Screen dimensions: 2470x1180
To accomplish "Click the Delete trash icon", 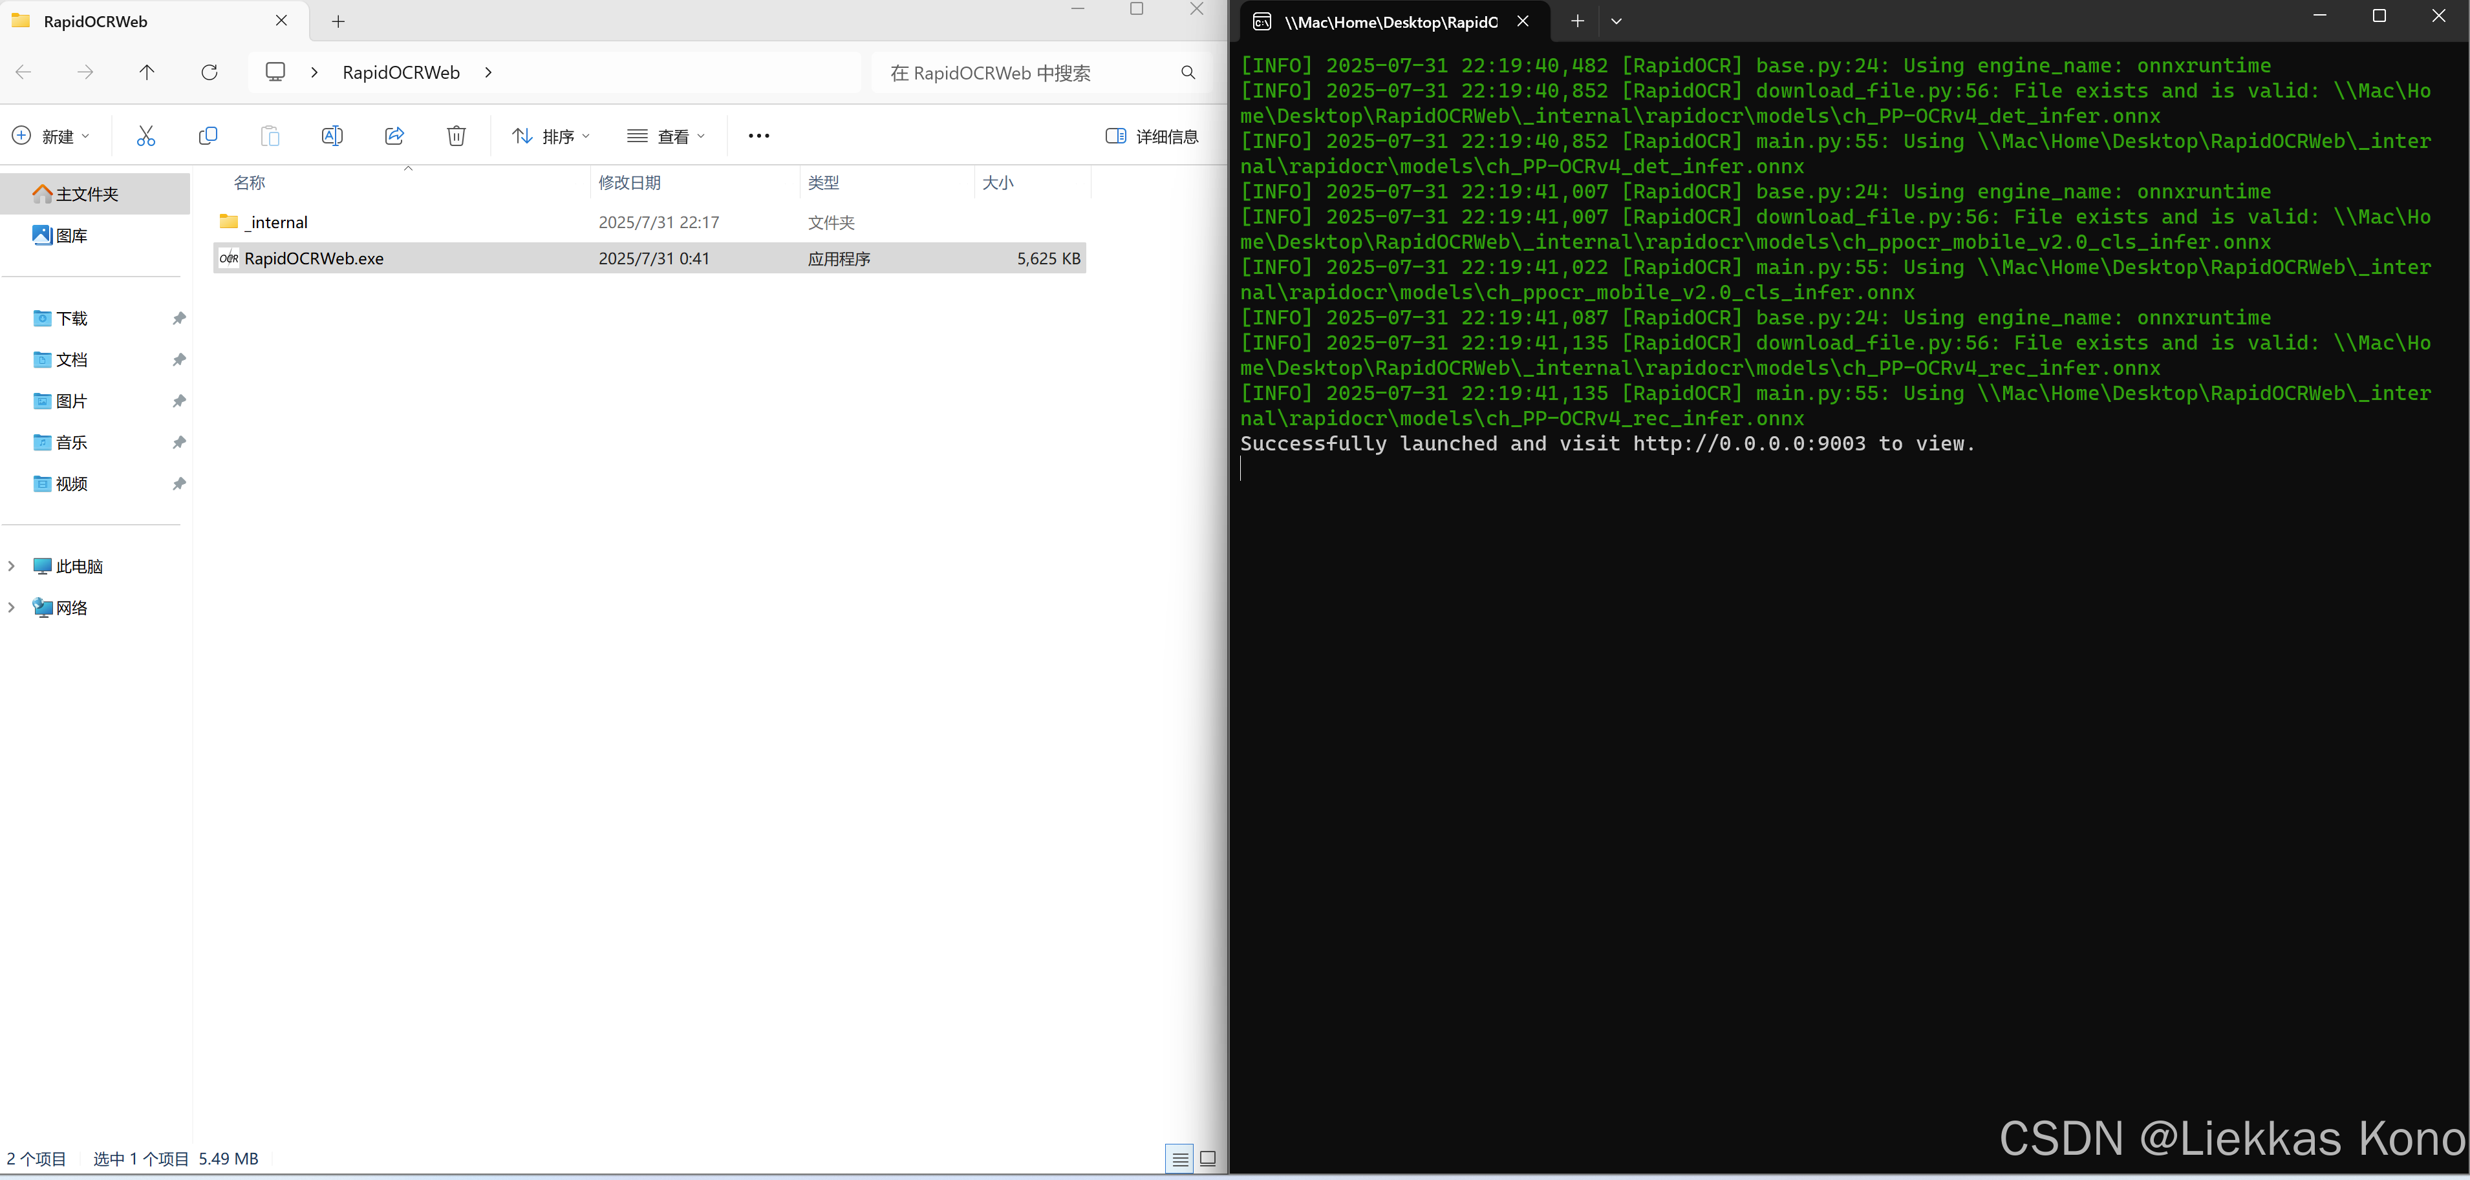I will click(x=456, y=136).
